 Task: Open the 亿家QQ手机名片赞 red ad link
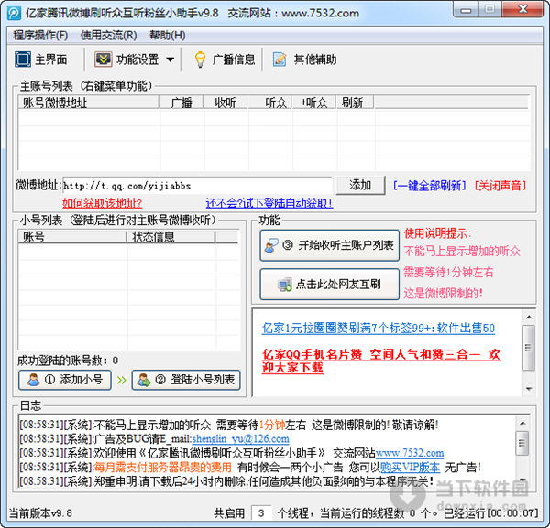(x=381, y=361)
